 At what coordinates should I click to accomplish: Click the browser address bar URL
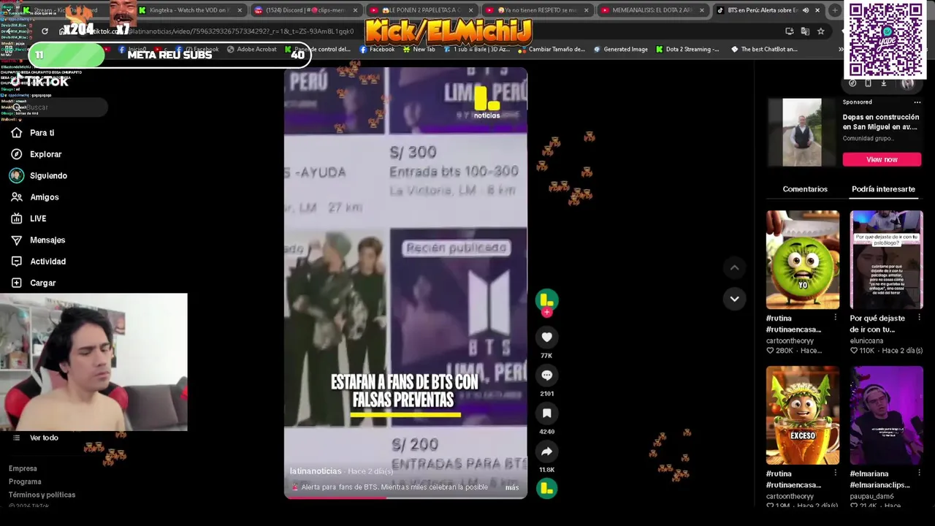[241, 31]
